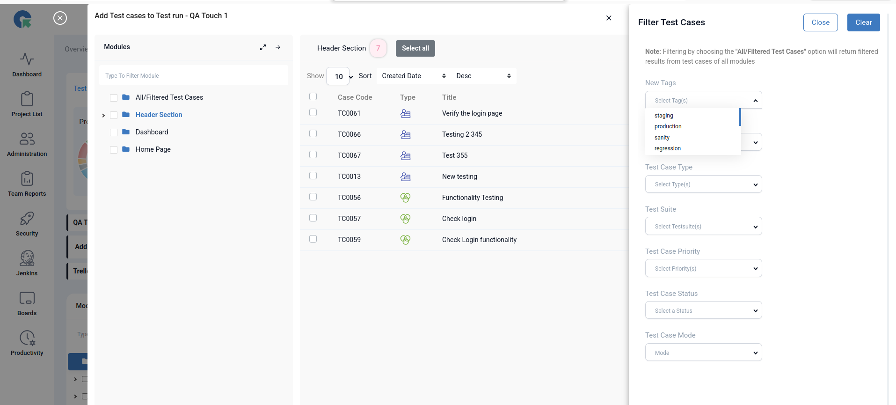Click the Clear filter button
The width and height of the screenshot is (896, 405).
click(863, 22)
